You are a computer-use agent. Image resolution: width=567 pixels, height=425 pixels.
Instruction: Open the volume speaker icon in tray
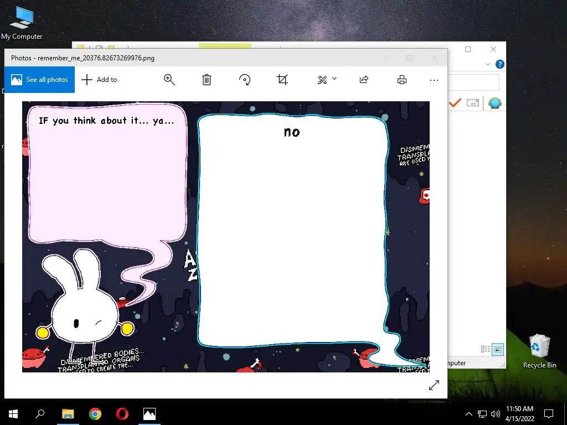tap(496, 414)
